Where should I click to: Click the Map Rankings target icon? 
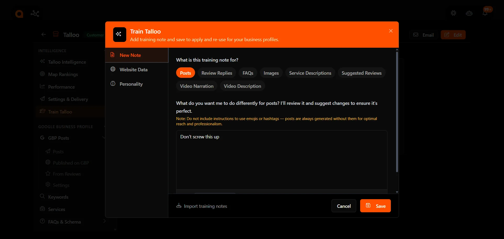(x=42, y=74)
